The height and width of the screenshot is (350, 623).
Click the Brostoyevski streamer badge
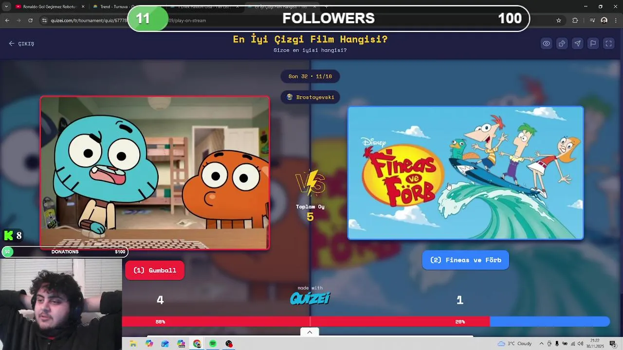(310, 97)
